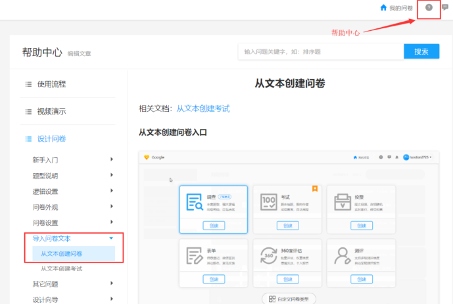Open 设计向导 menu item
This screenshot has height=304, width=453.
[x=45, y=299]
